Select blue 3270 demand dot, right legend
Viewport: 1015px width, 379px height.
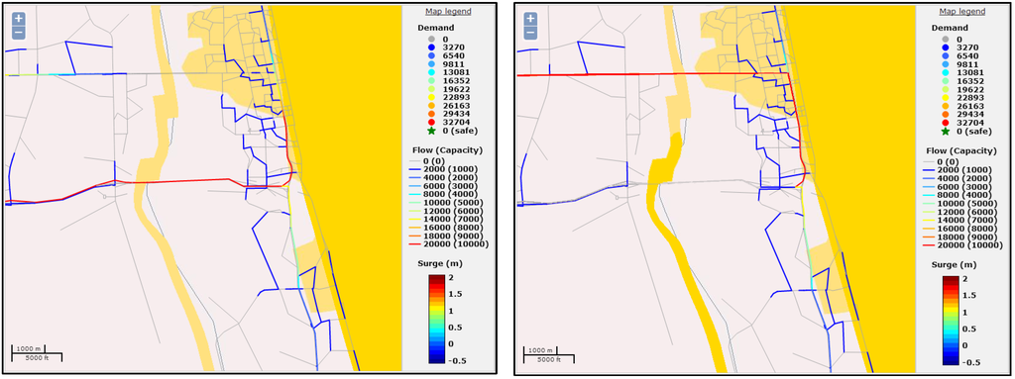pyautogui.click(x=946, y=47)
